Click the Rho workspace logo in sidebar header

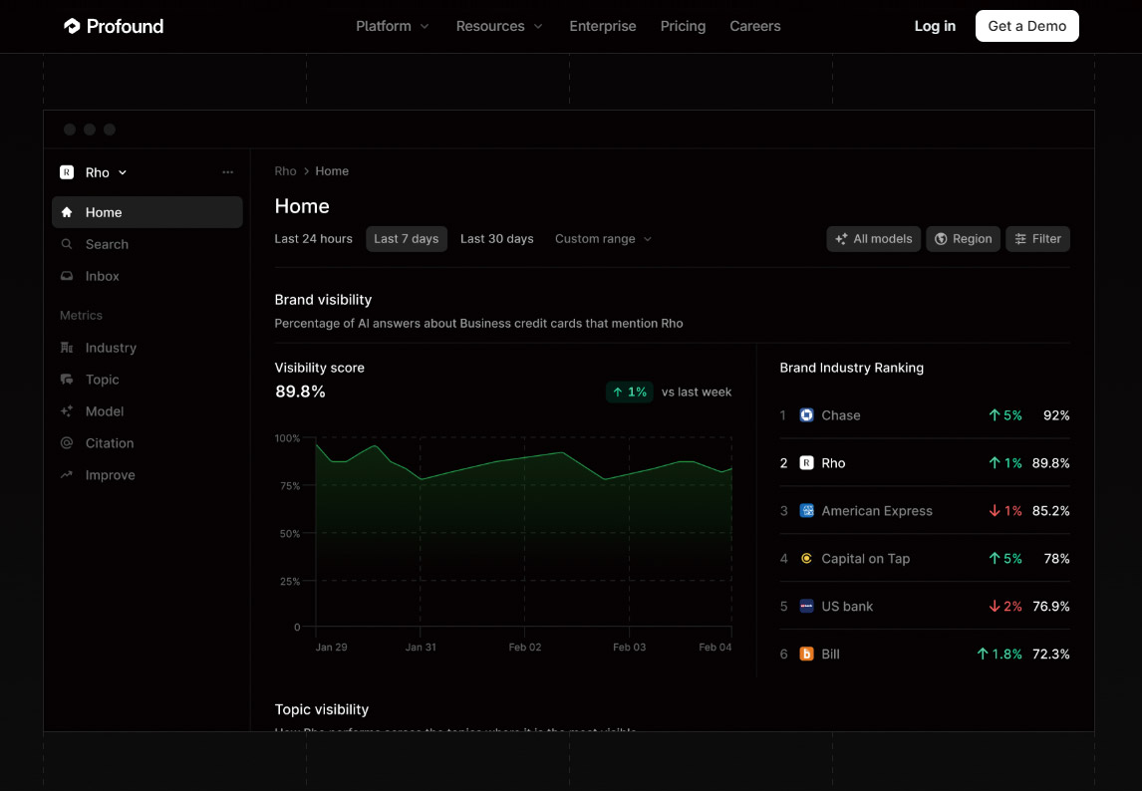(x=67, y=172)
